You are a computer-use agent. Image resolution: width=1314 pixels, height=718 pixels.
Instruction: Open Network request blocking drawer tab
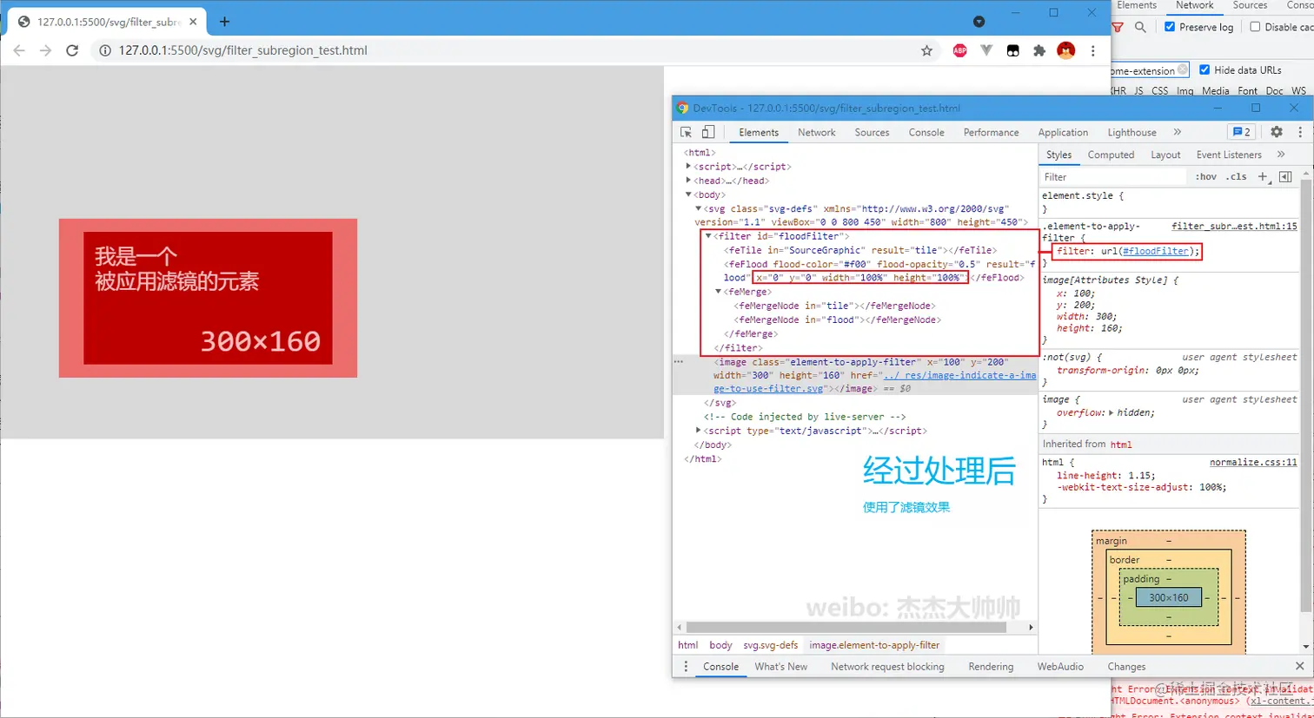(887, 666)
